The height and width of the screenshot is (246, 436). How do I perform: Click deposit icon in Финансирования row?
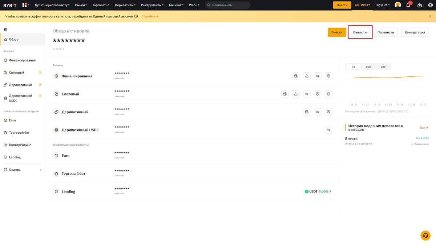[296, 76]
